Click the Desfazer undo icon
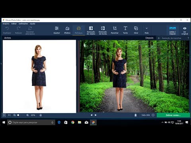Image resolution: width=191 pixels, height=143 pixels. 7,28
